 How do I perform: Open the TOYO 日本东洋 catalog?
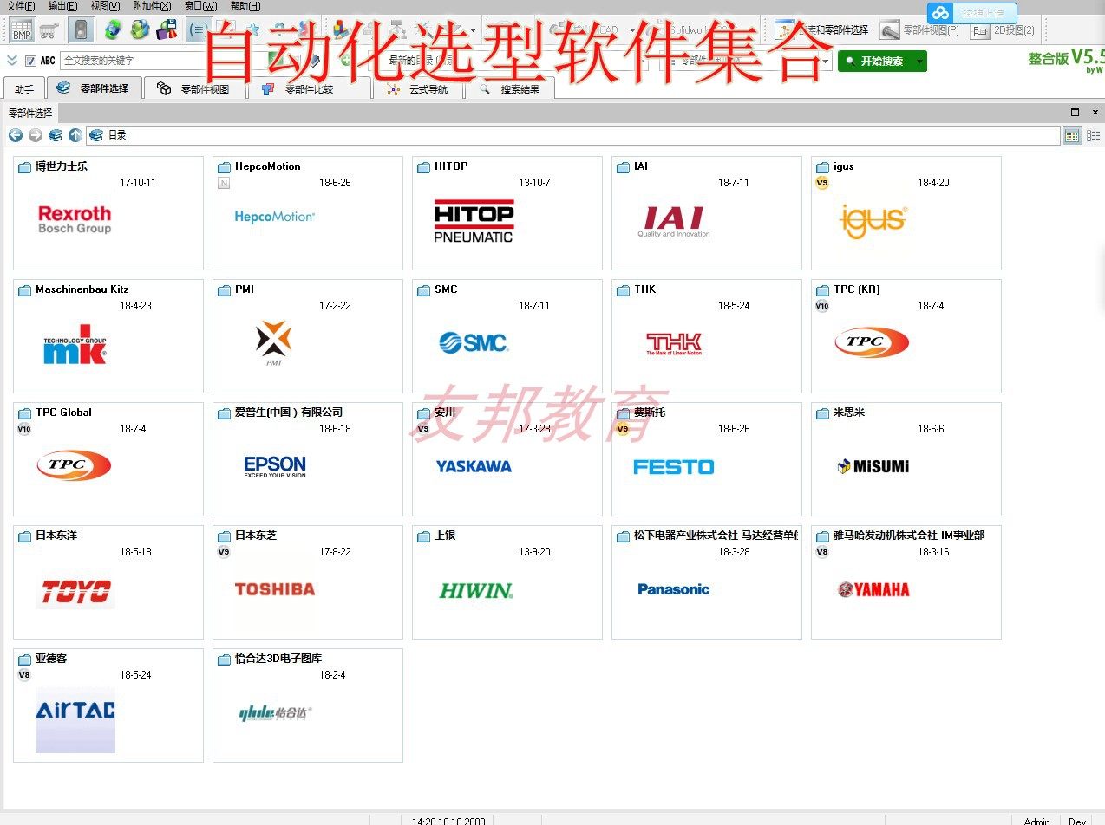coord(108,582)
